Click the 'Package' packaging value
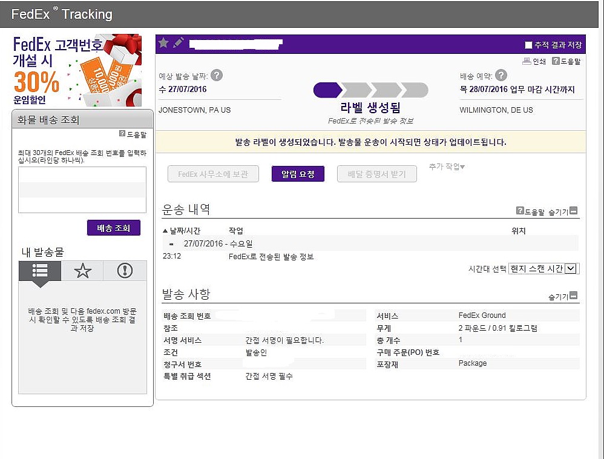Screen dimensions: 604x459 click(x=473, y=363)
